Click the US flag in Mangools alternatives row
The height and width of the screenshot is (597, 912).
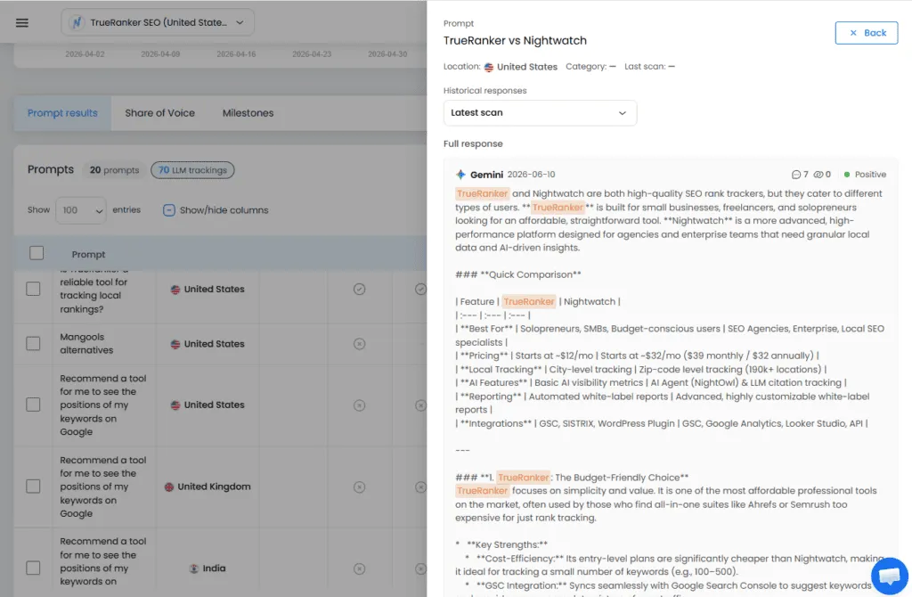tap(175, 344)
